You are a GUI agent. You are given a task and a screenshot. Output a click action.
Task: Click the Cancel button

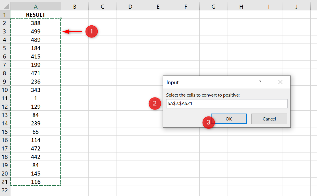(x=269, y=119)
